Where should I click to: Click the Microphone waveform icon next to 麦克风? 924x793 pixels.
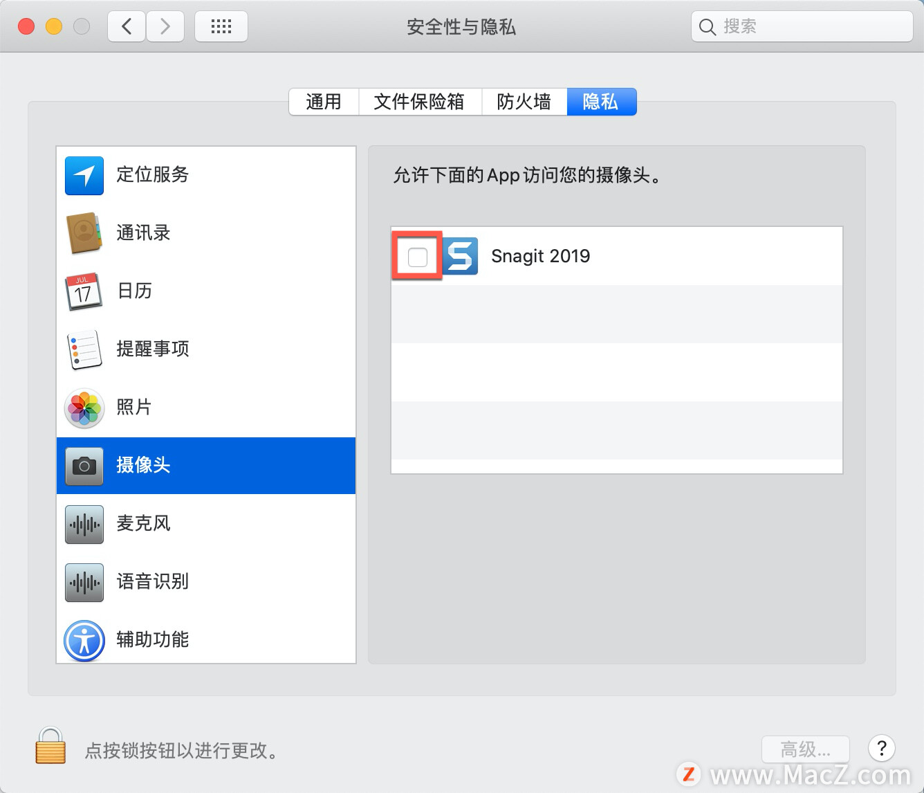(x=84, y=524)
